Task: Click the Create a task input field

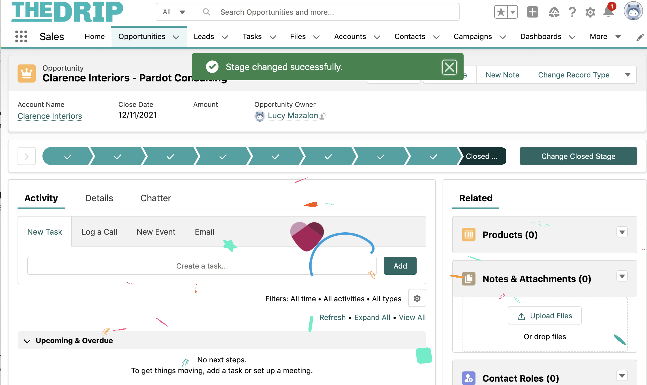Action: pyautogui.click(x=202, y=266)
